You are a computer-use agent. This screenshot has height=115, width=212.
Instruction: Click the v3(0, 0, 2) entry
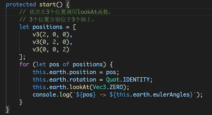(x=51, y=50)
